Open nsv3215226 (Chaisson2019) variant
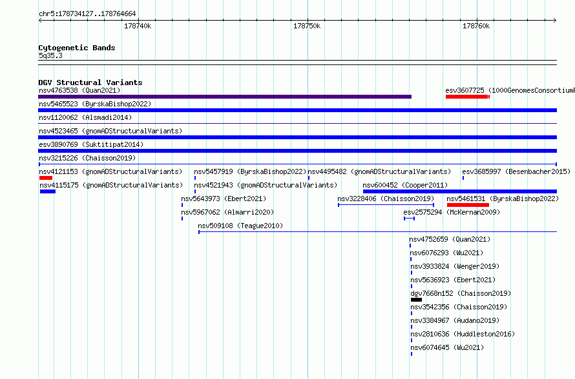 pyautogui.click(x=87, y=158)
